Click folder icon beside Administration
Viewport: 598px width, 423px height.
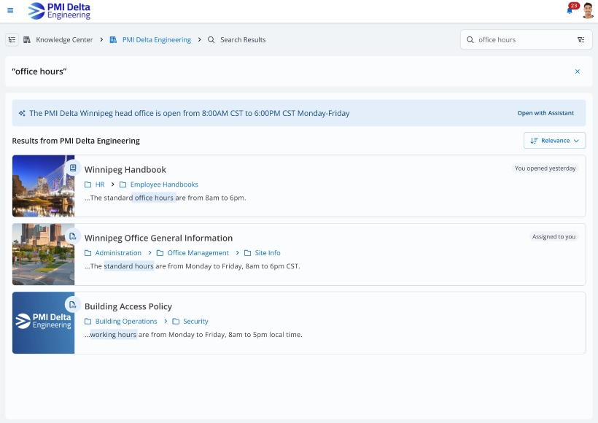[88, 253]
